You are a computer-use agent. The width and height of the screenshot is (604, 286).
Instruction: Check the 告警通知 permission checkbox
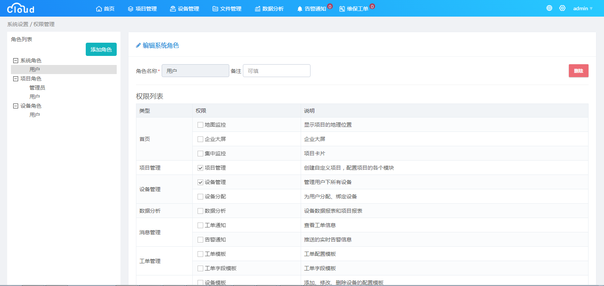(x=200, y=240)
